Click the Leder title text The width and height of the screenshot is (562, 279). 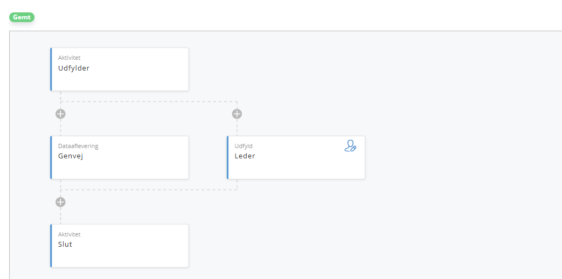coord(245,156)
